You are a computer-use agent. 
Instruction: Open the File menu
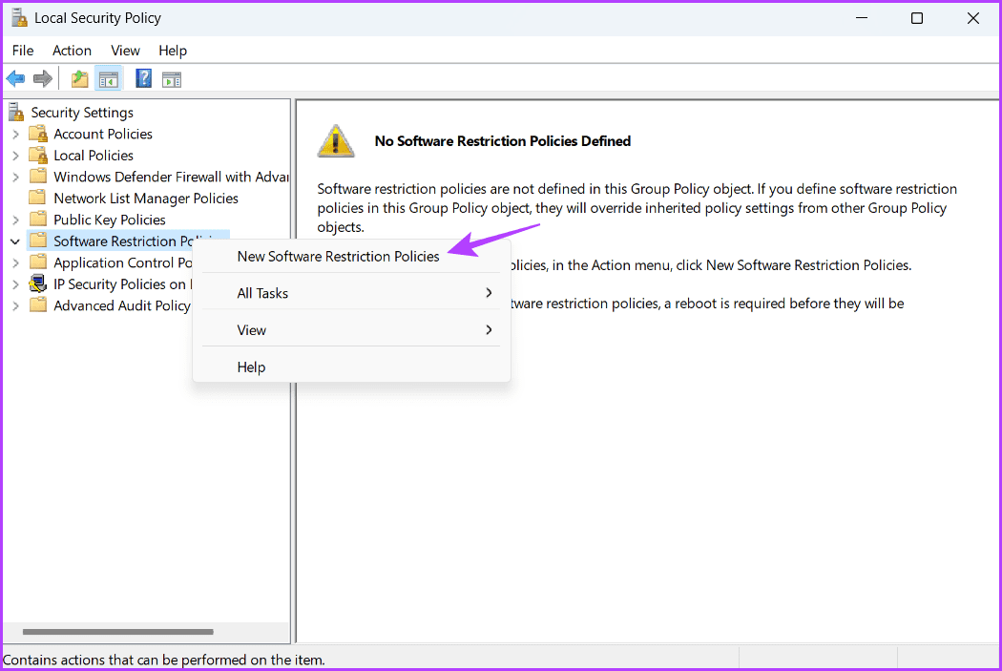tap(23, 51)
